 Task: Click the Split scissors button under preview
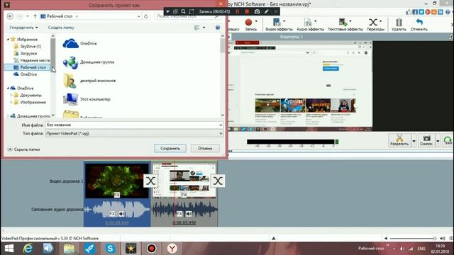coord(399,140)
